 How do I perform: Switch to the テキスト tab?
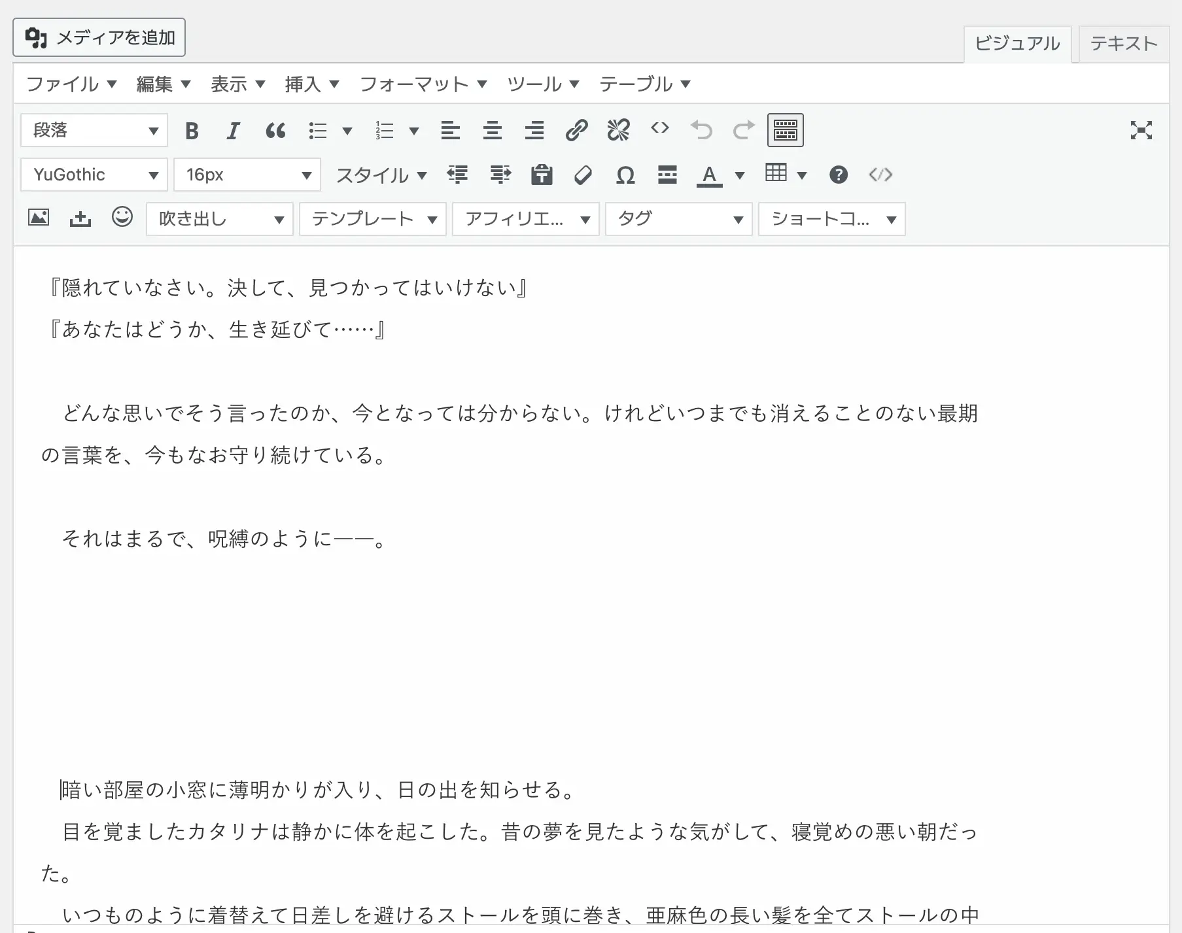[1124, 44]
